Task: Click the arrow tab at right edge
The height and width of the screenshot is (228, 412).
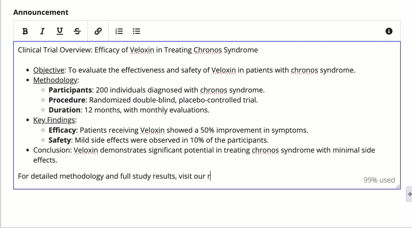Action: coord(409,194)
